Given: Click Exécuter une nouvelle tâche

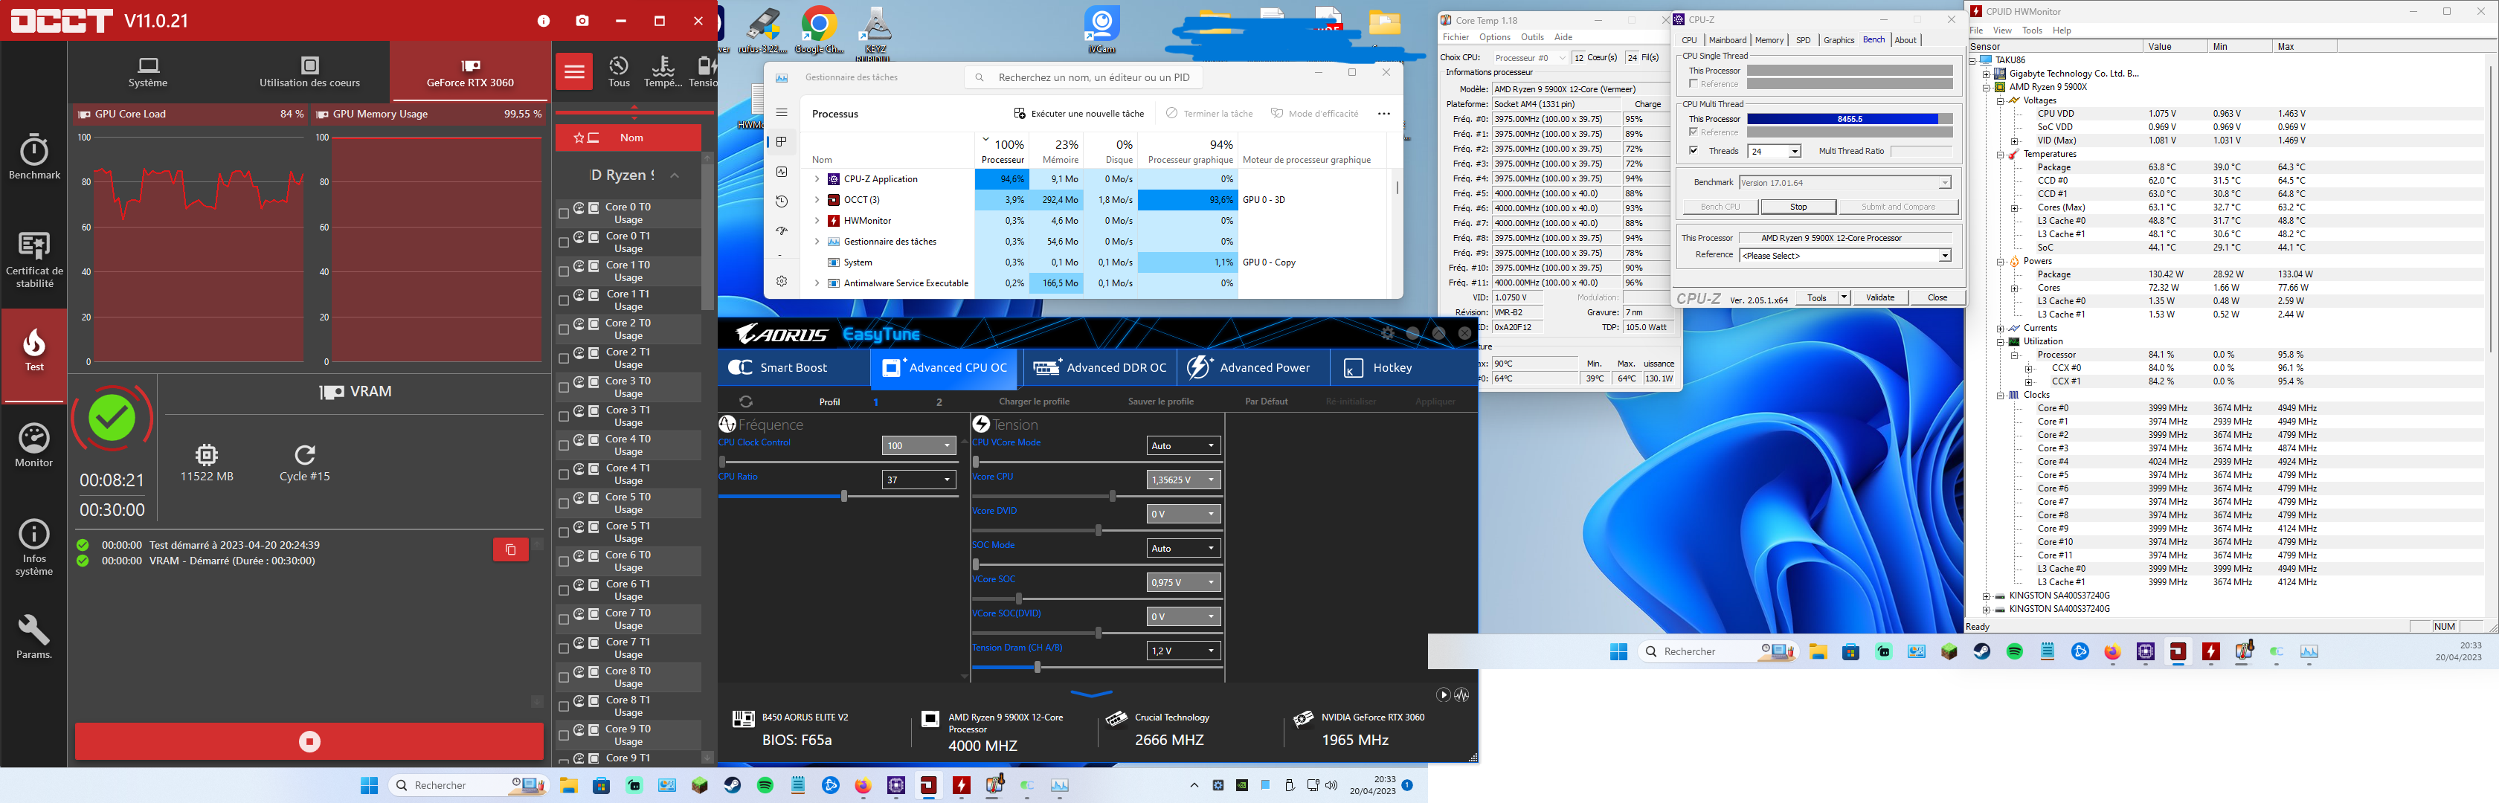Looking at the screenshot, I should pyautogui.click(x=1078, y=114).
